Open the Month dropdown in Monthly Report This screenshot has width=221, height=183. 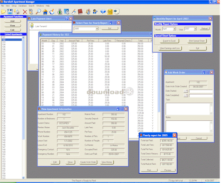coord(175,29)
